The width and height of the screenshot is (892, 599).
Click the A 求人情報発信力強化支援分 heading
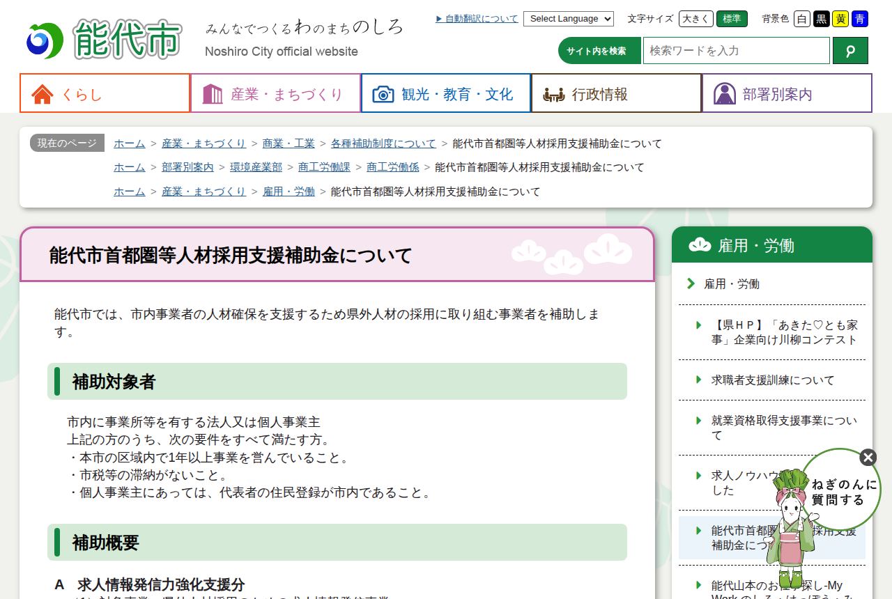coord(150,585)
